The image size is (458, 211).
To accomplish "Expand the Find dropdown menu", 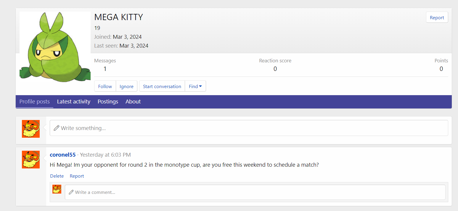I will click(x=195, y=86).
